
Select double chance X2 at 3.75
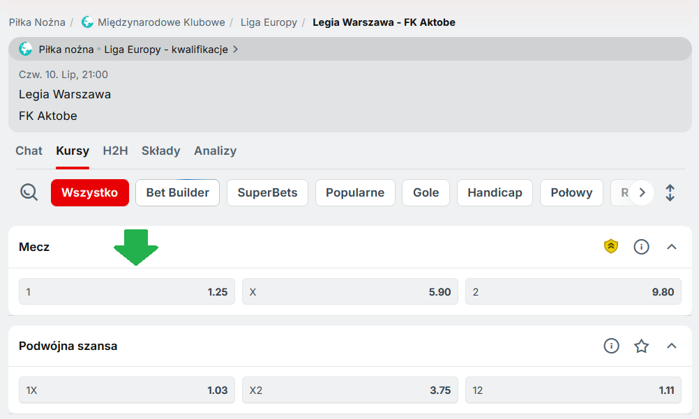pos(350,390)
